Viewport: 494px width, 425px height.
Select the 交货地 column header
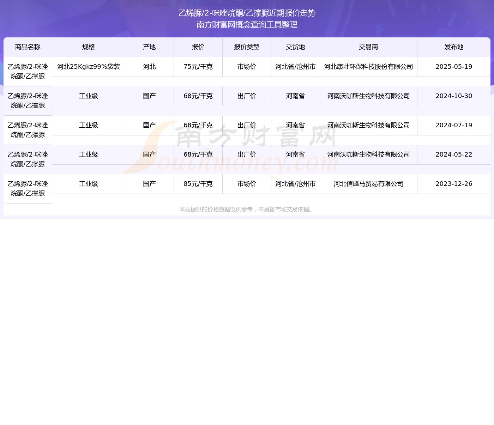coord(295,47)
